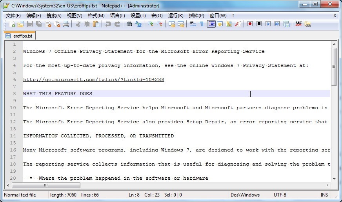Click the Close file toolbar icon

[48, 24]
